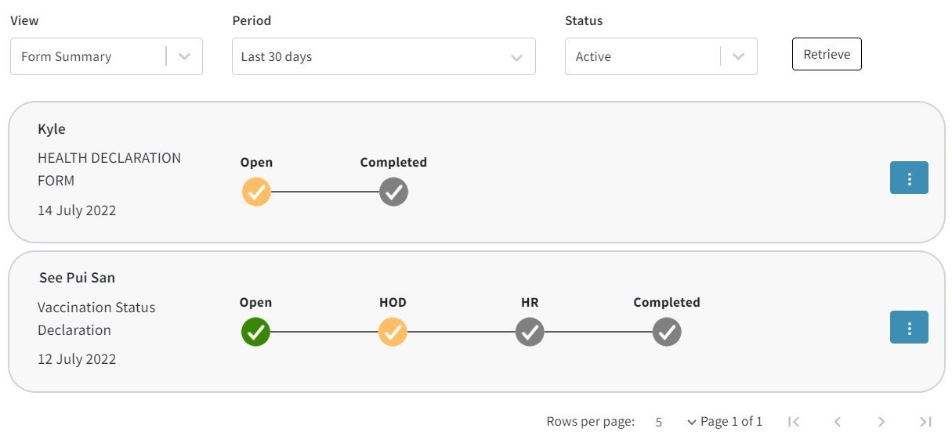Click the Rows per page label

click(591, 422)
